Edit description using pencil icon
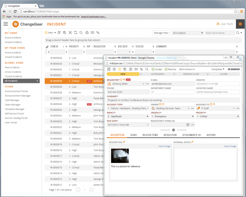 pos(124,142)
